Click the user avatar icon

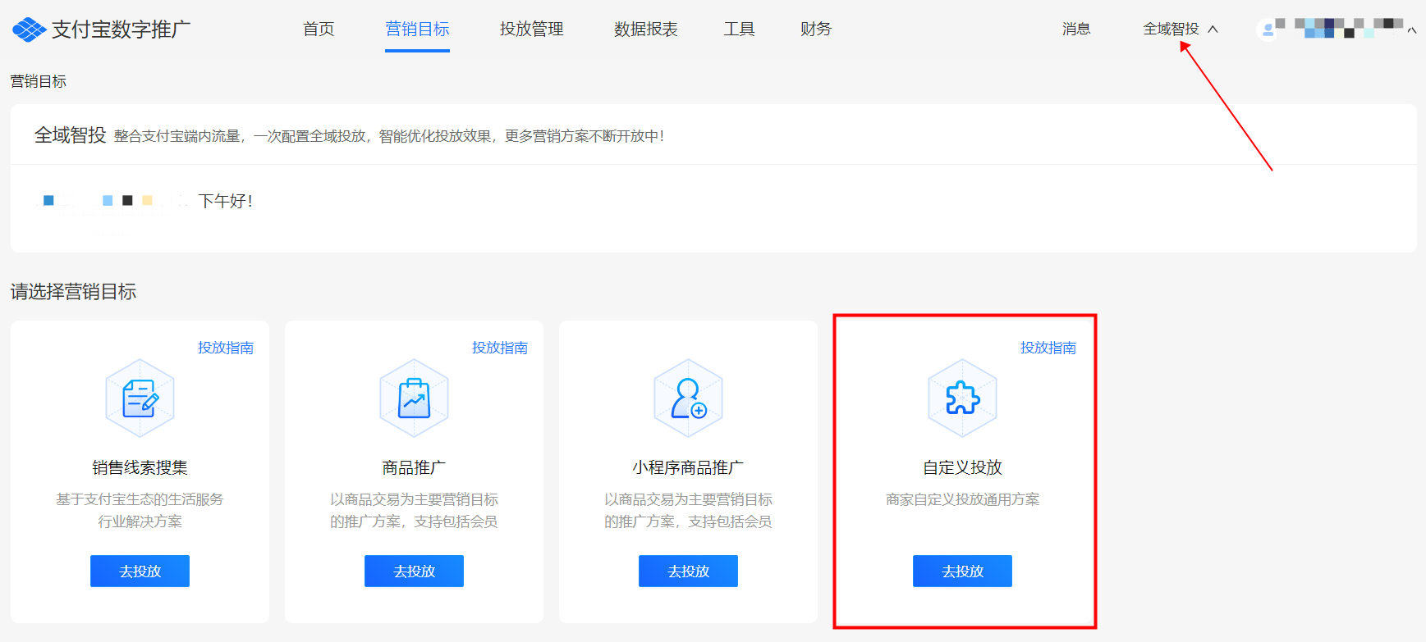click(1268, 30)
